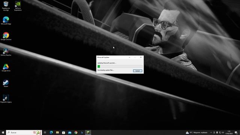240x135 pixels.
Task: Launch Chrome from the taskbar
Action: point(76,132)
